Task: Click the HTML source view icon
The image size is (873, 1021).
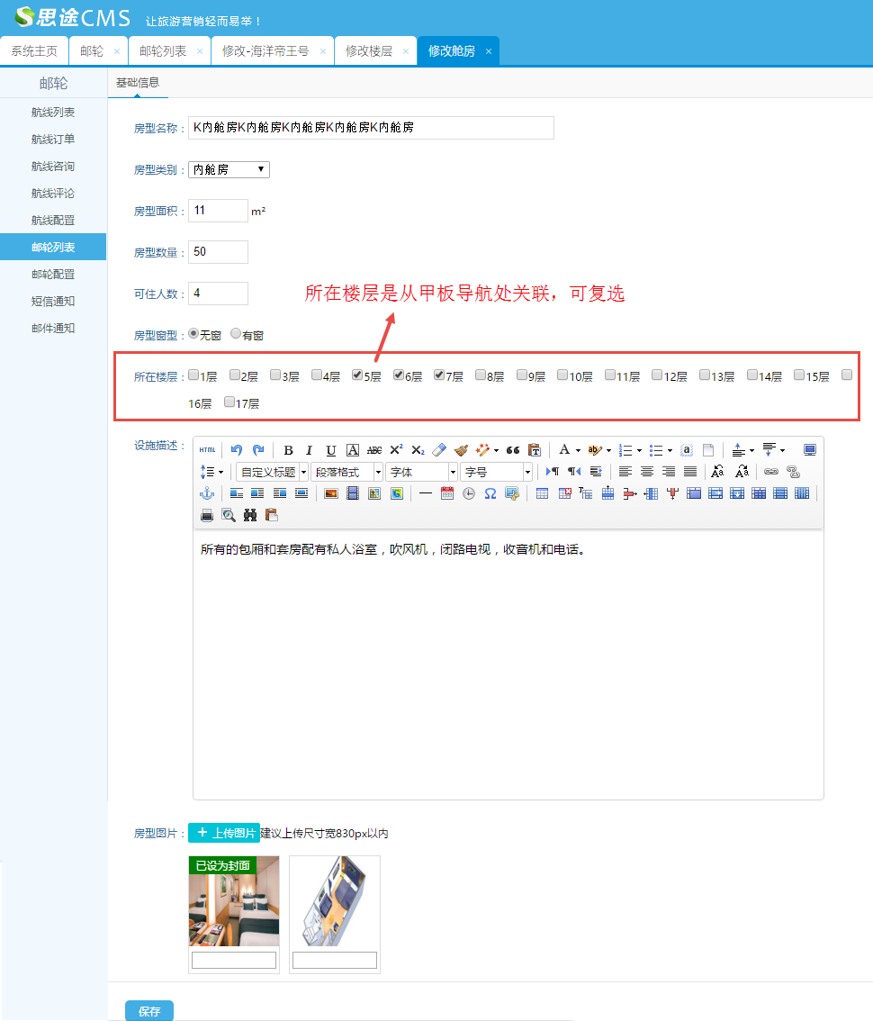Action: (208, 450)
